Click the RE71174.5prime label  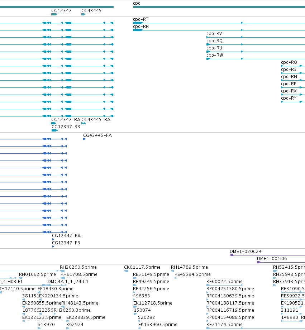coord(224,325)
